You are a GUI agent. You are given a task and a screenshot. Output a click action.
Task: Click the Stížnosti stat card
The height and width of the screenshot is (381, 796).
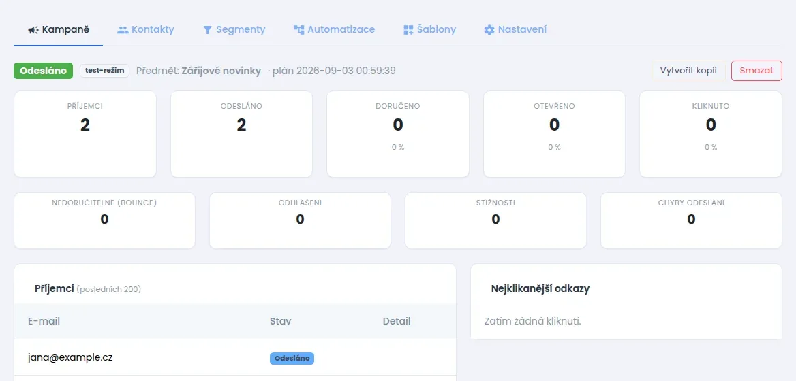(495, 220)
